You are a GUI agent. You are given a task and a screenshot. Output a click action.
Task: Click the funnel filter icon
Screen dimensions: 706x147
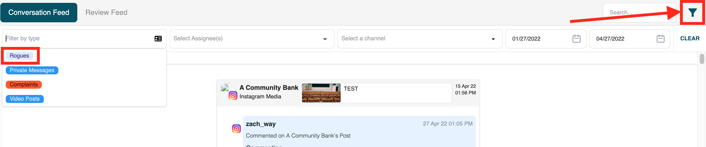click(x=692, y=13)
